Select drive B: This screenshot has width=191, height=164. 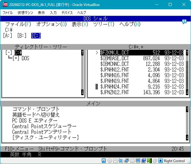click(22, 36)
